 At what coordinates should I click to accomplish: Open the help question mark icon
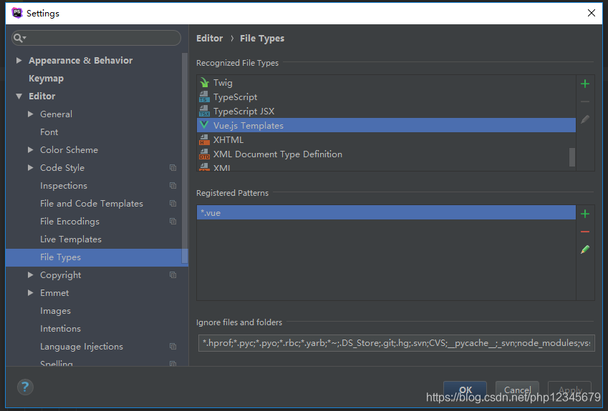[25, 387]
